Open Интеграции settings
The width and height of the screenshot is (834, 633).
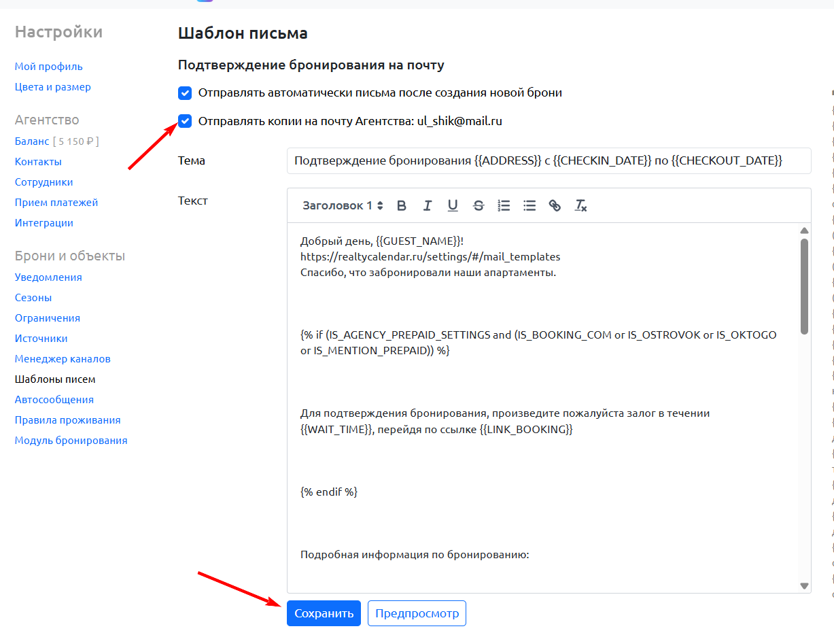click(44, 223)
